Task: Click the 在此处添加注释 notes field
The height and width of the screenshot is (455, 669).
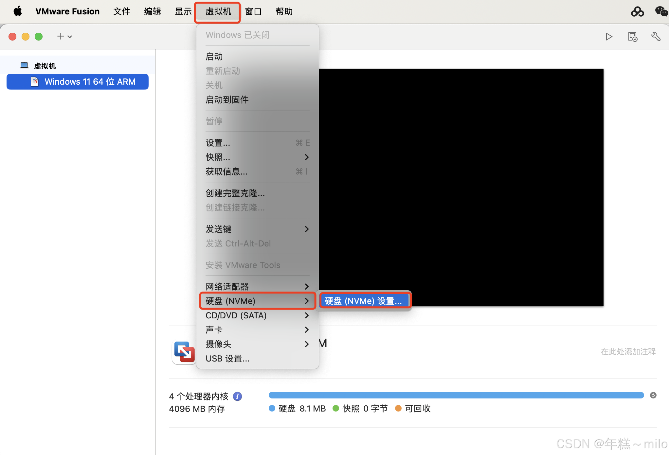Action: [x=628, y=351]
